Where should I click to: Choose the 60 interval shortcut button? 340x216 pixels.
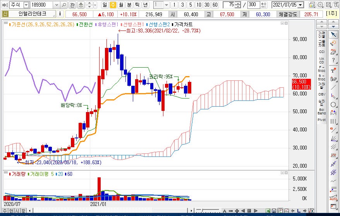pyautogui.click(x=215, y=5)
